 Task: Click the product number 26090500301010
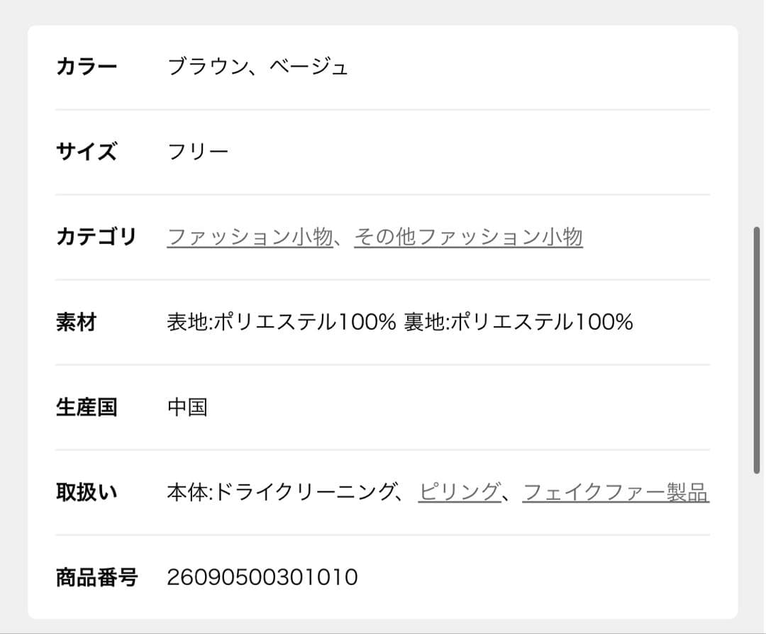click(x=262, y=577)
